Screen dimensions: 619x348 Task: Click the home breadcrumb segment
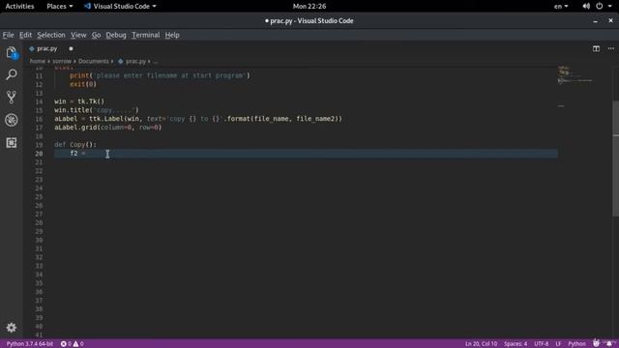38,61
